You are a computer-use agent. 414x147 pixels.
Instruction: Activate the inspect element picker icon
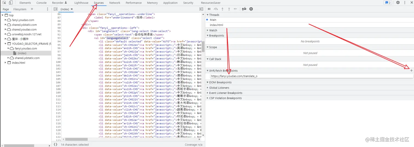click(4, 3)
